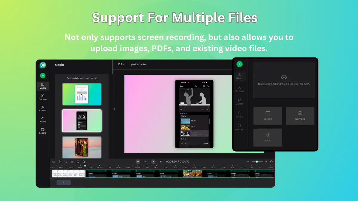
Task: Click the green plus button under the logo
Action: pyautogui.click(x=43, y=76)
